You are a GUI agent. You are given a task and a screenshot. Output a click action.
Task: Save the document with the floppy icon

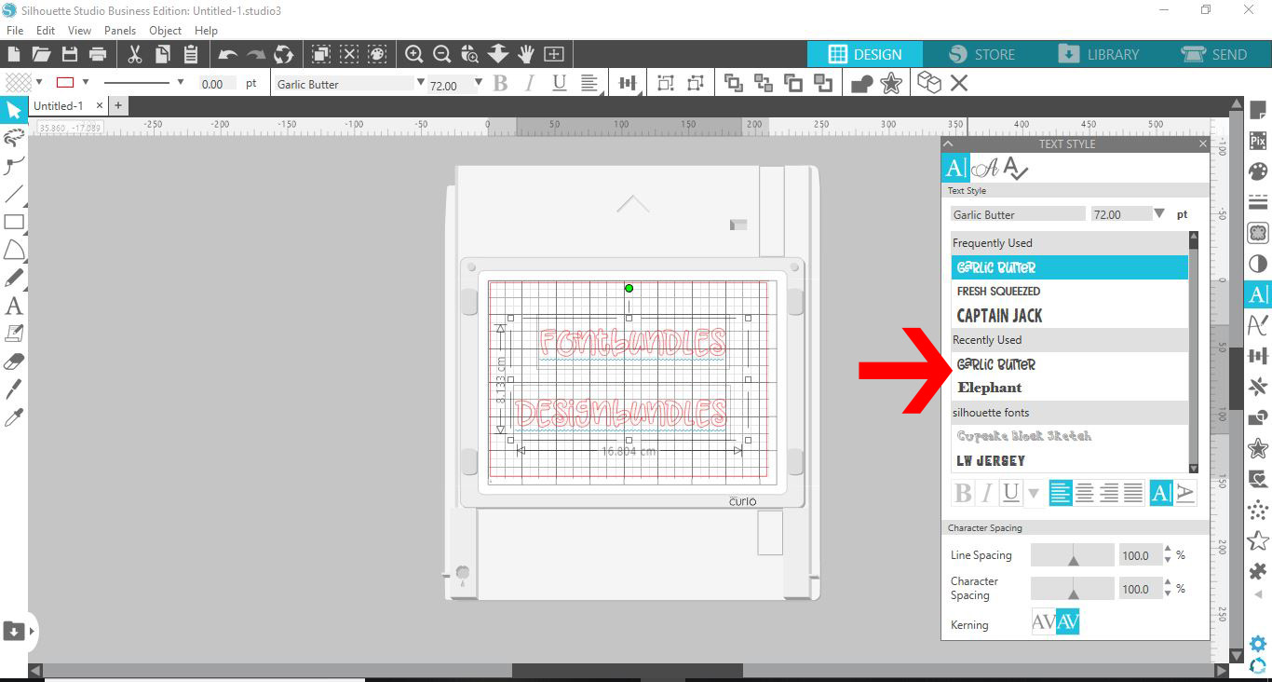(x=69, y=54)
